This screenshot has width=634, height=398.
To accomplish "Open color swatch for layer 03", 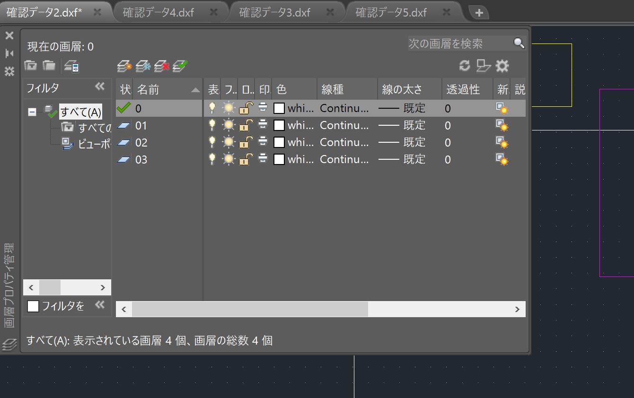I will tap(279, 159).
